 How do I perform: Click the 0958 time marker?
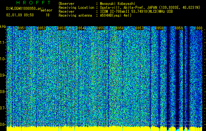click(x=159, y=28)
